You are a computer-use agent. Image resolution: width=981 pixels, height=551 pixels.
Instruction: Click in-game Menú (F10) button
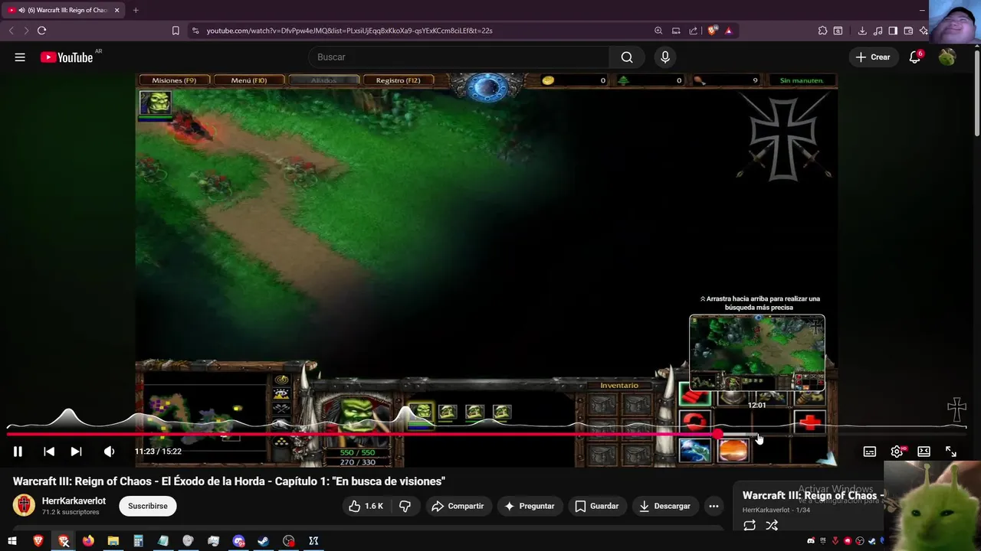click(x=249, y=80)
